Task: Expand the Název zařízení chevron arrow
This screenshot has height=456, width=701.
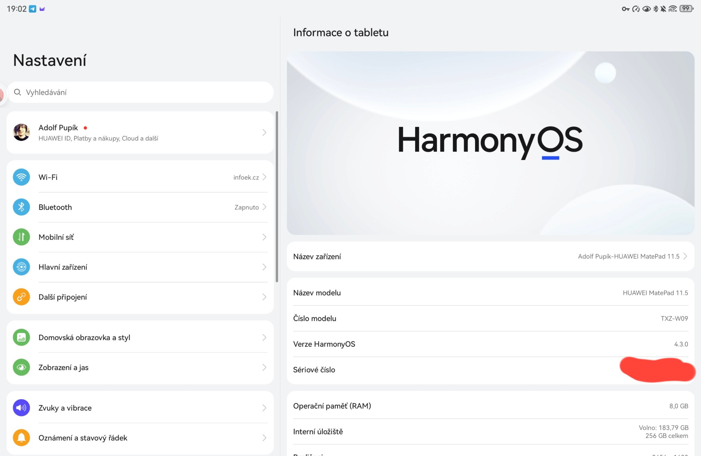Action: [x=685, y=256]
